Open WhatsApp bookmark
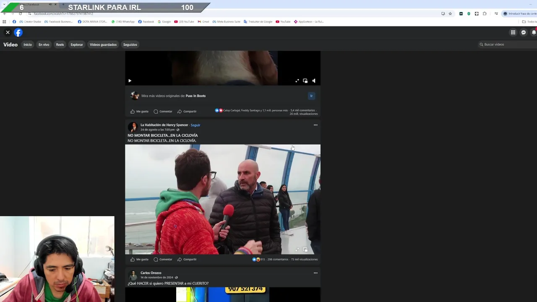537x302 pixels. 123,22
